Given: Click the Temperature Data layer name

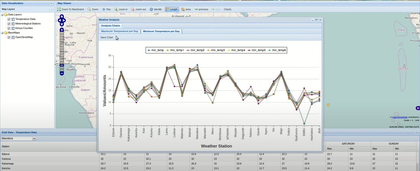Looking at the screenshot, I should [25, 19].
